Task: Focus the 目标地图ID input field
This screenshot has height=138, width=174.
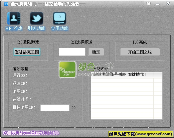Action: click(55, 108)
